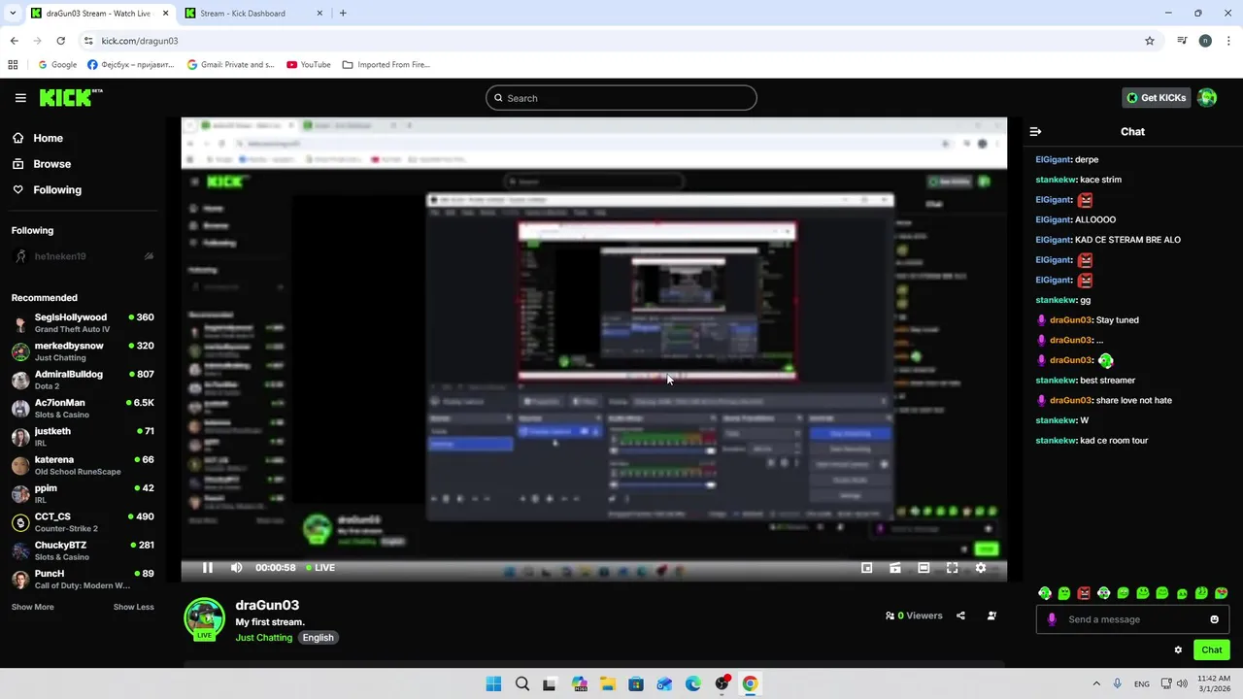Viewport: 1243px width, 699px height.
Task: Click the 0 Viewers counter
Action: [x=914, y=616]
